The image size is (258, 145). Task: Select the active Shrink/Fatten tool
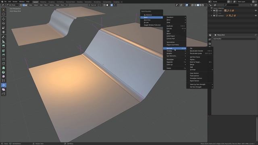pos(4,85)
